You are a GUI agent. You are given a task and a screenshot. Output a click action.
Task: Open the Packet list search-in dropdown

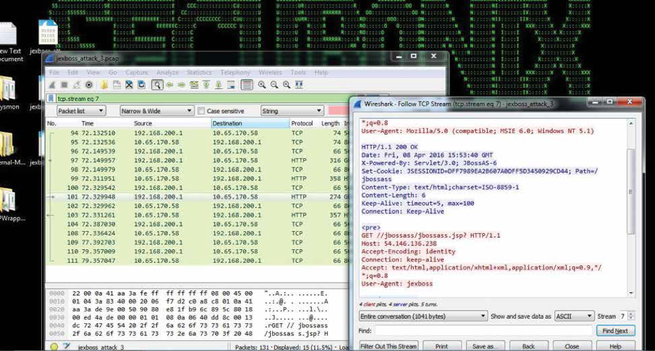78,111
